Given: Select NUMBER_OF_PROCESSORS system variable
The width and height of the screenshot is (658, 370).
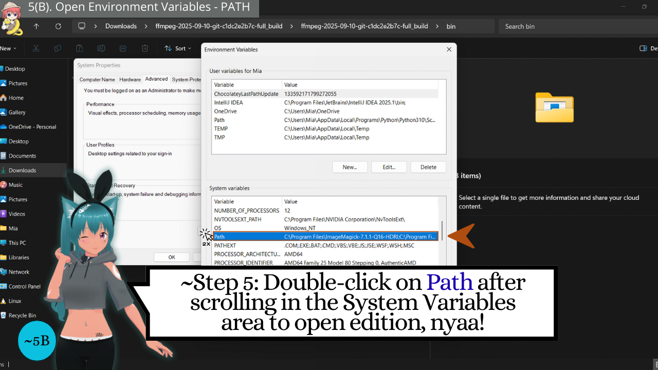Looking at the screenshot, I should point(325,210).
